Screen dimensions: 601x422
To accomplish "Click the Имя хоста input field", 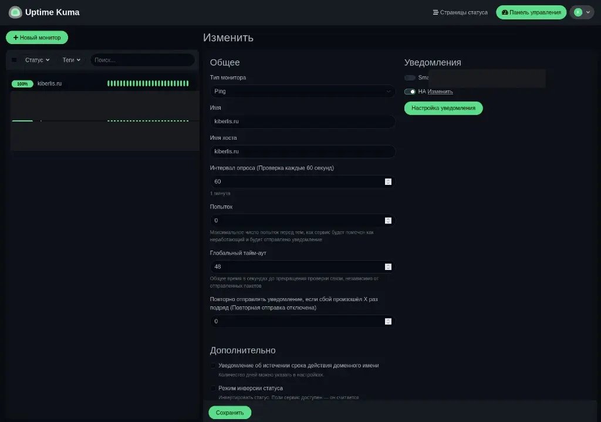I will coord(302,151).
